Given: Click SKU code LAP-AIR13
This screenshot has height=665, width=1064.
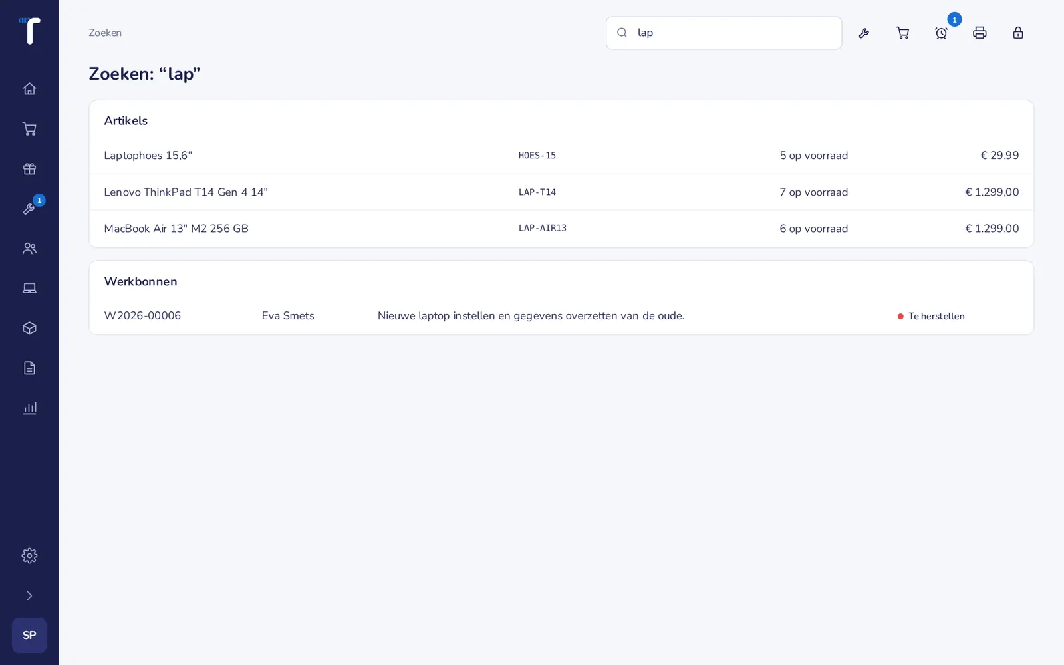Looking at the screenshot, I should [543, 228].
